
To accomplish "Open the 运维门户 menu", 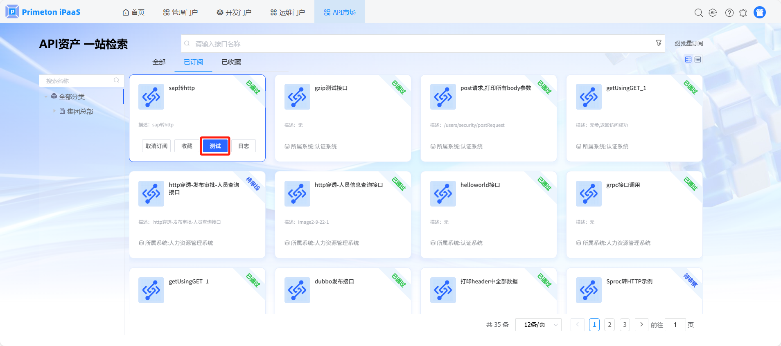I will click(288, 12).
